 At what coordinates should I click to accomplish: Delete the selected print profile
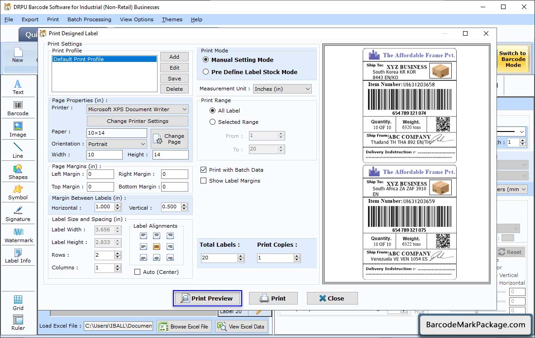(x=174, y=89)
